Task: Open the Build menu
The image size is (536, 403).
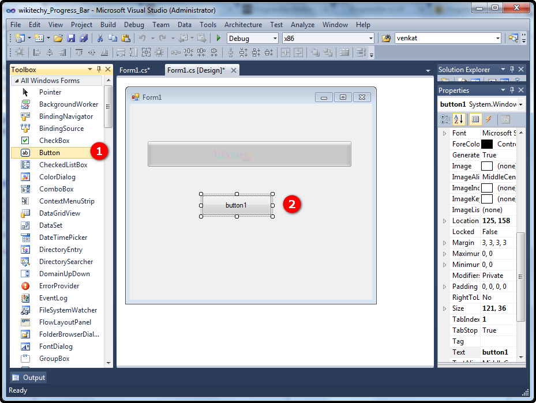Action: tap(108, 25)
